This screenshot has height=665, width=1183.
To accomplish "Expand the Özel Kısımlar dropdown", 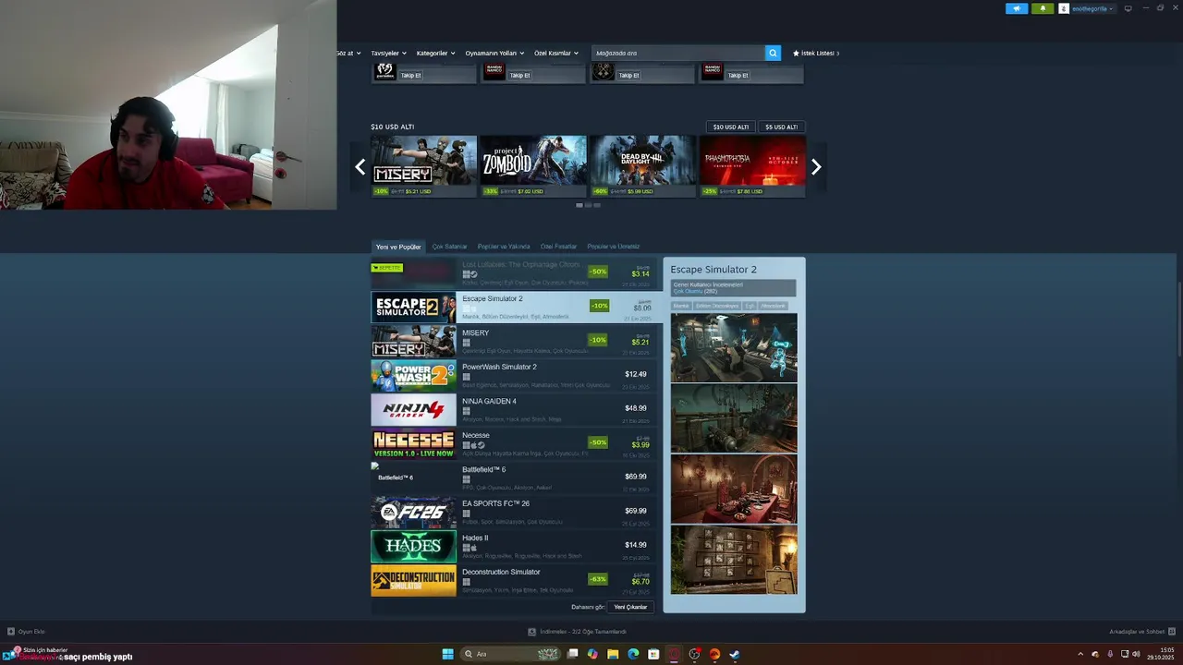I will 555,53.
